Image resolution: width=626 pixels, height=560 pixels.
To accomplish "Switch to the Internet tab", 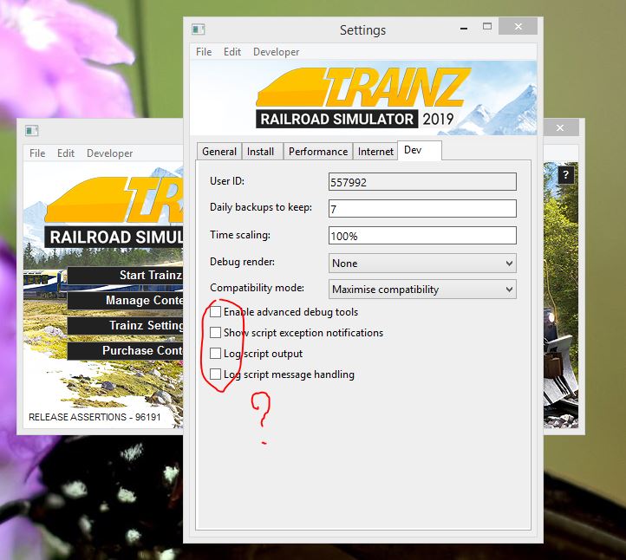I will (x=375, y=152).
